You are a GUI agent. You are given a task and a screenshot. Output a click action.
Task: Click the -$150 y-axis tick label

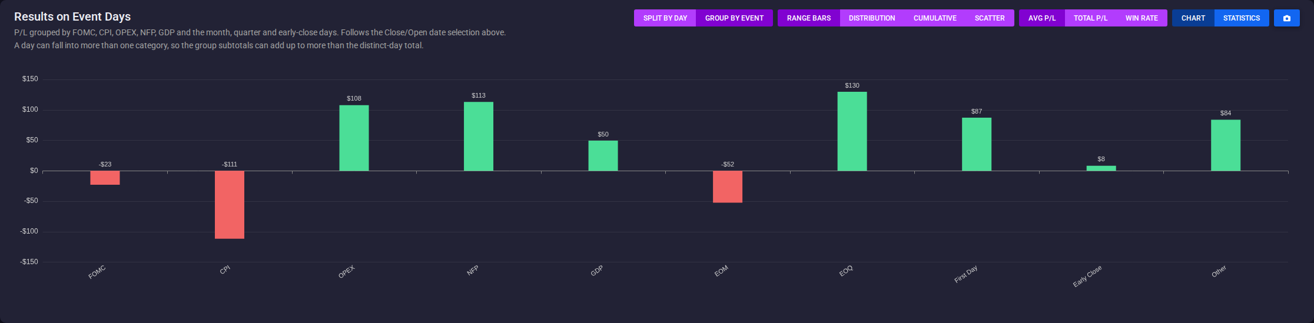click(x=29, y=262)
